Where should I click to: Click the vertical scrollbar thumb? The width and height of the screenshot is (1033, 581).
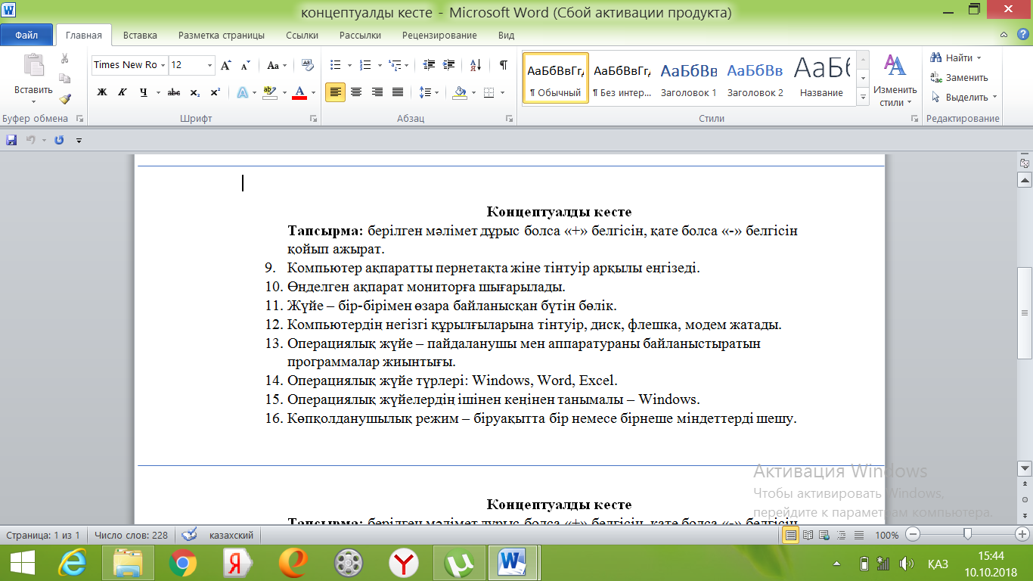pos(1025,313)
